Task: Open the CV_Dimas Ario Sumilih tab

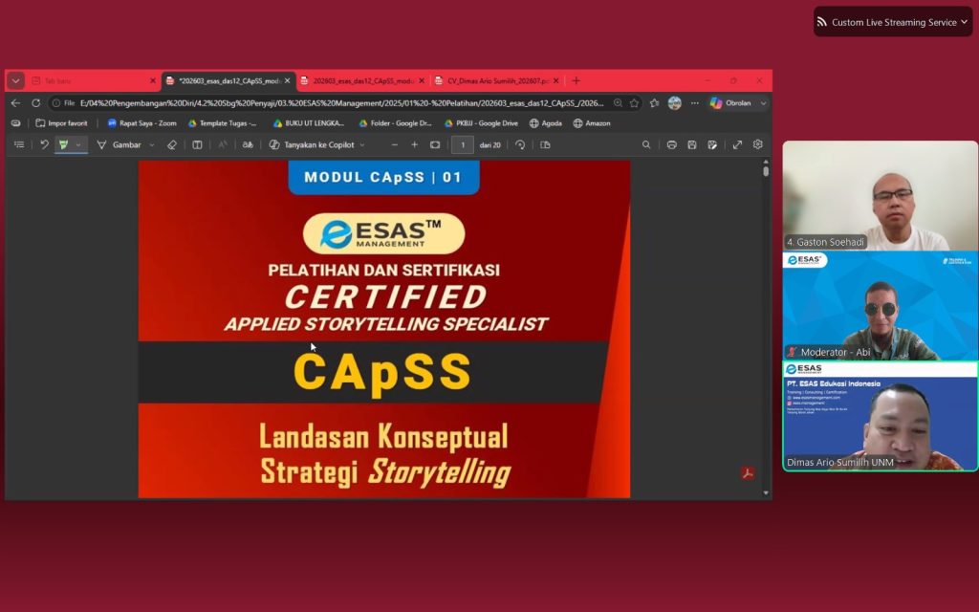Action: pos(497,80)
